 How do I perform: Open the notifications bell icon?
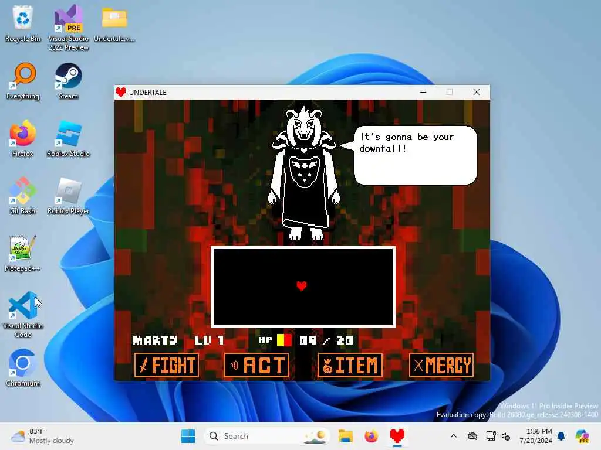(x=561, y=436)
